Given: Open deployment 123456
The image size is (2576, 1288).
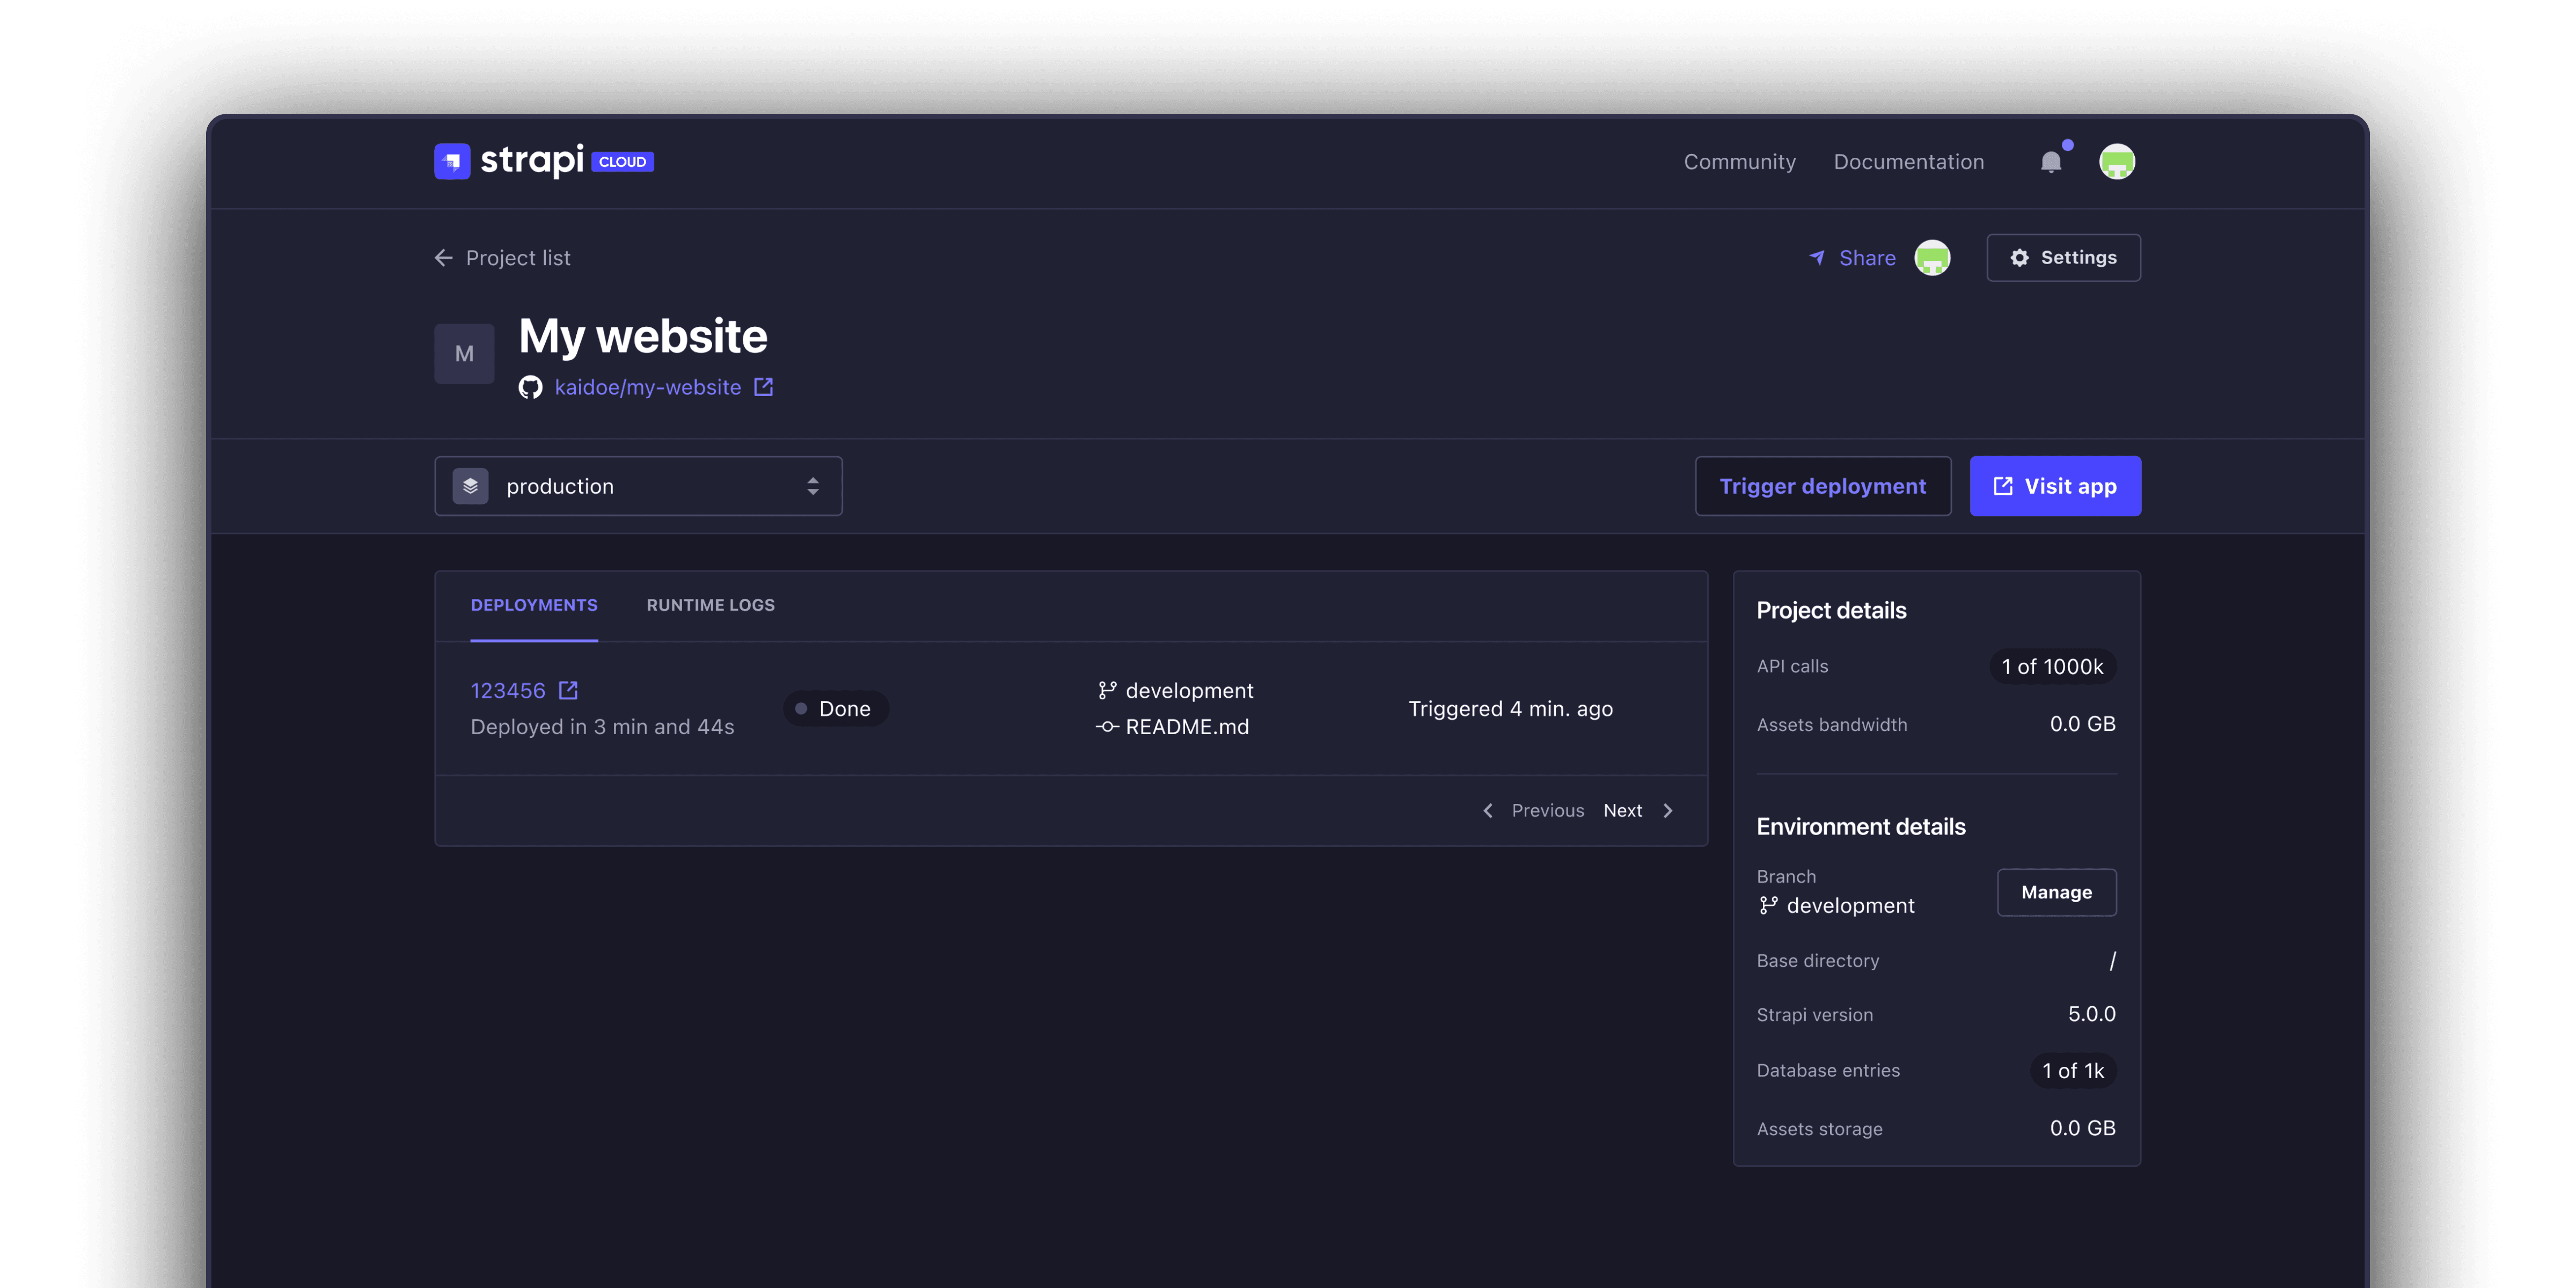Looking at the screenshot, I should pyautogui.click(x=508, y=690).
